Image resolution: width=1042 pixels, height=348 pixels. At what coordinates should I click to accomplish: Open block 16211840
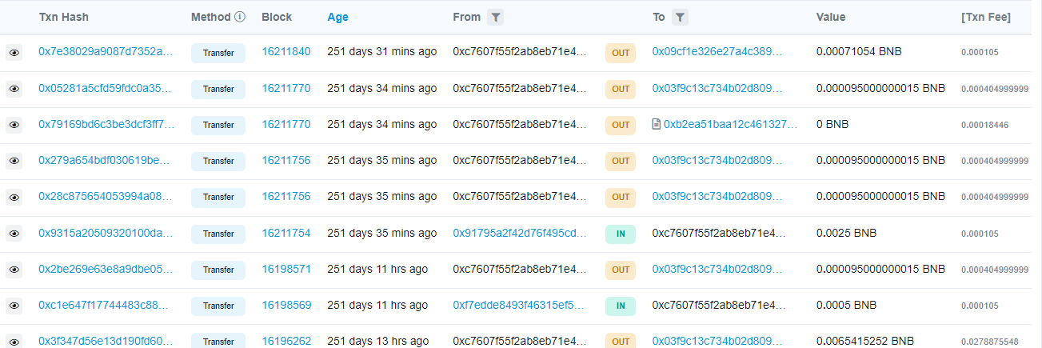coord(286,52)
